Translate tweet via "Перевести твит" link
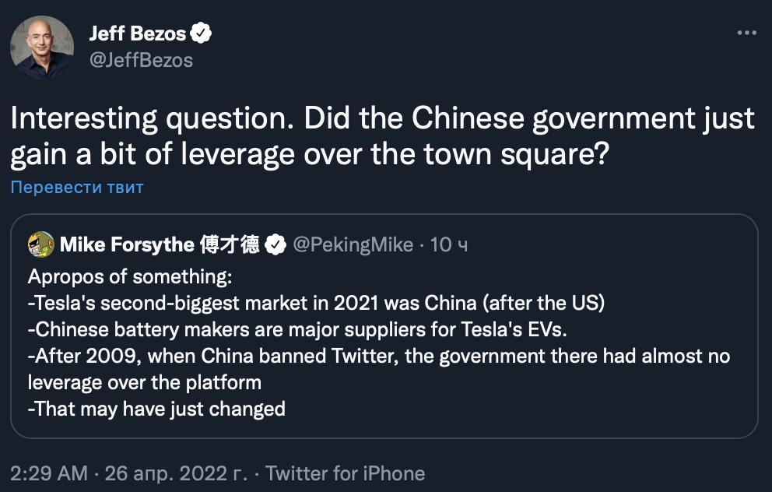This screenshot has height=492, width=772. [x=77, y=188]
